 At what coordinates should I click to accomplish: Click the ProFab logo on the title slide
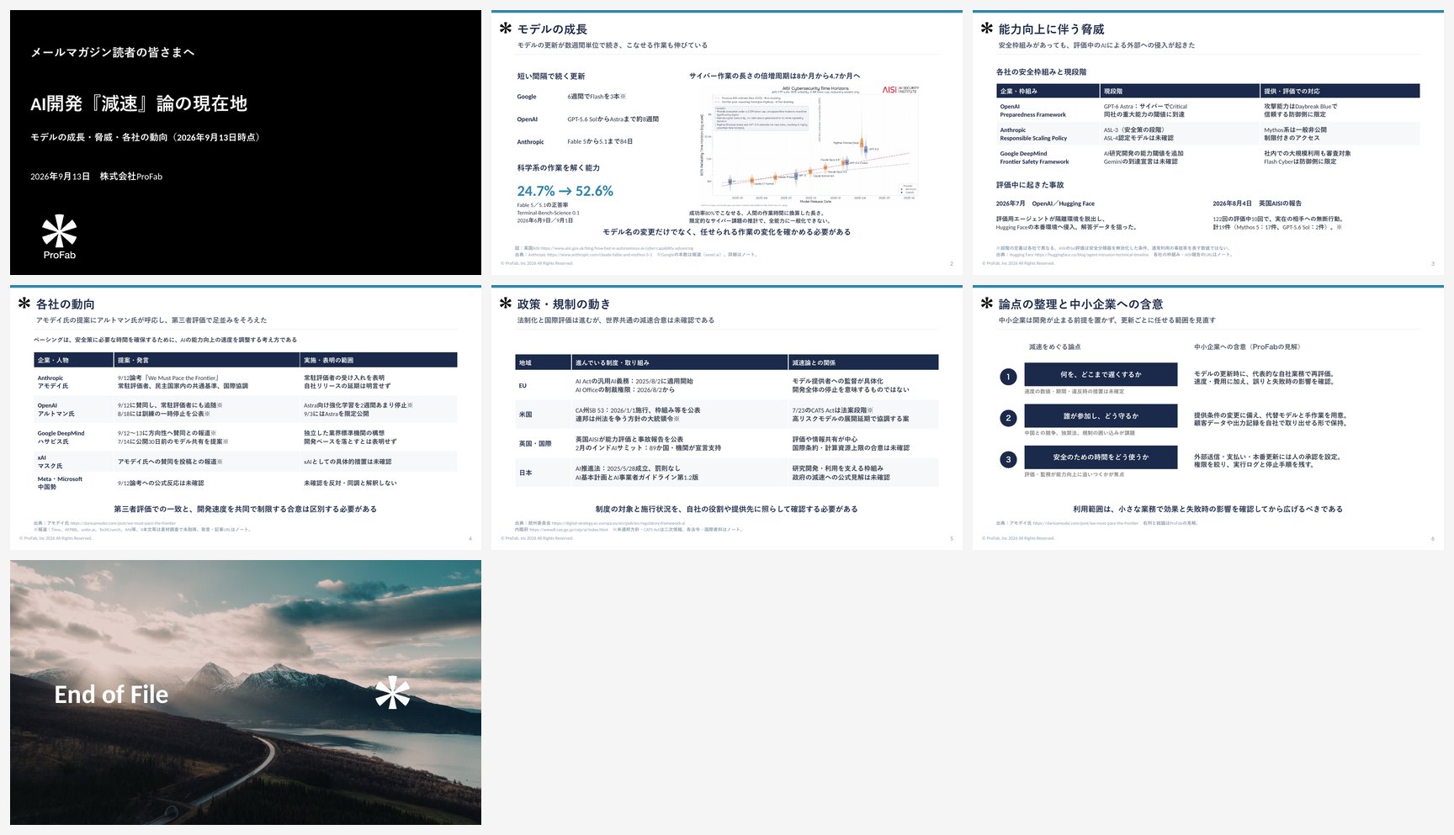(59, 237)
